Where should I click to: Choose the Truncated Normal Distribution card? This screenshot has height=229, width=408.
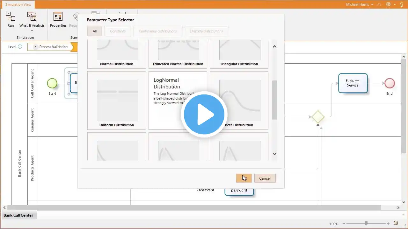178,54
